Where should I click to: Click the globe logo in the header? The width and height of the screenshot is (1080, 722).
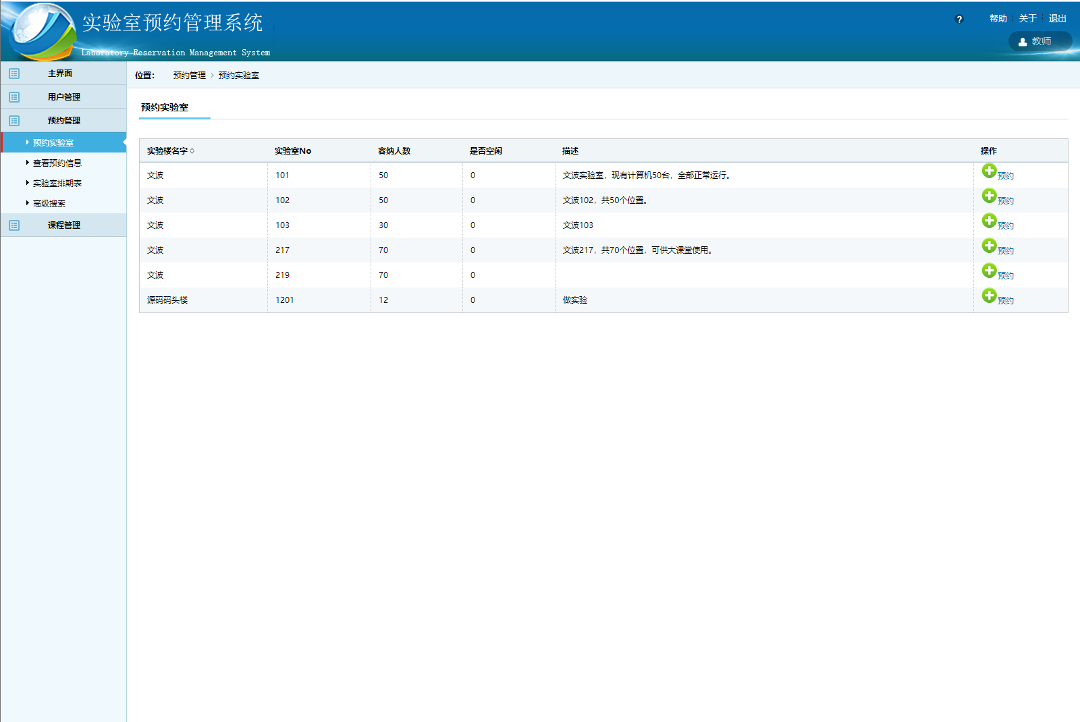pyautogui.click(x=42, y=31)
